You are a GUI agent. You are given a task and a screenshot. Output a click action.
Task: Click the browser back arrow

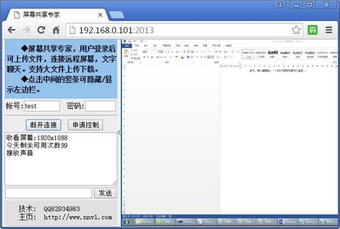click(12, 30)
